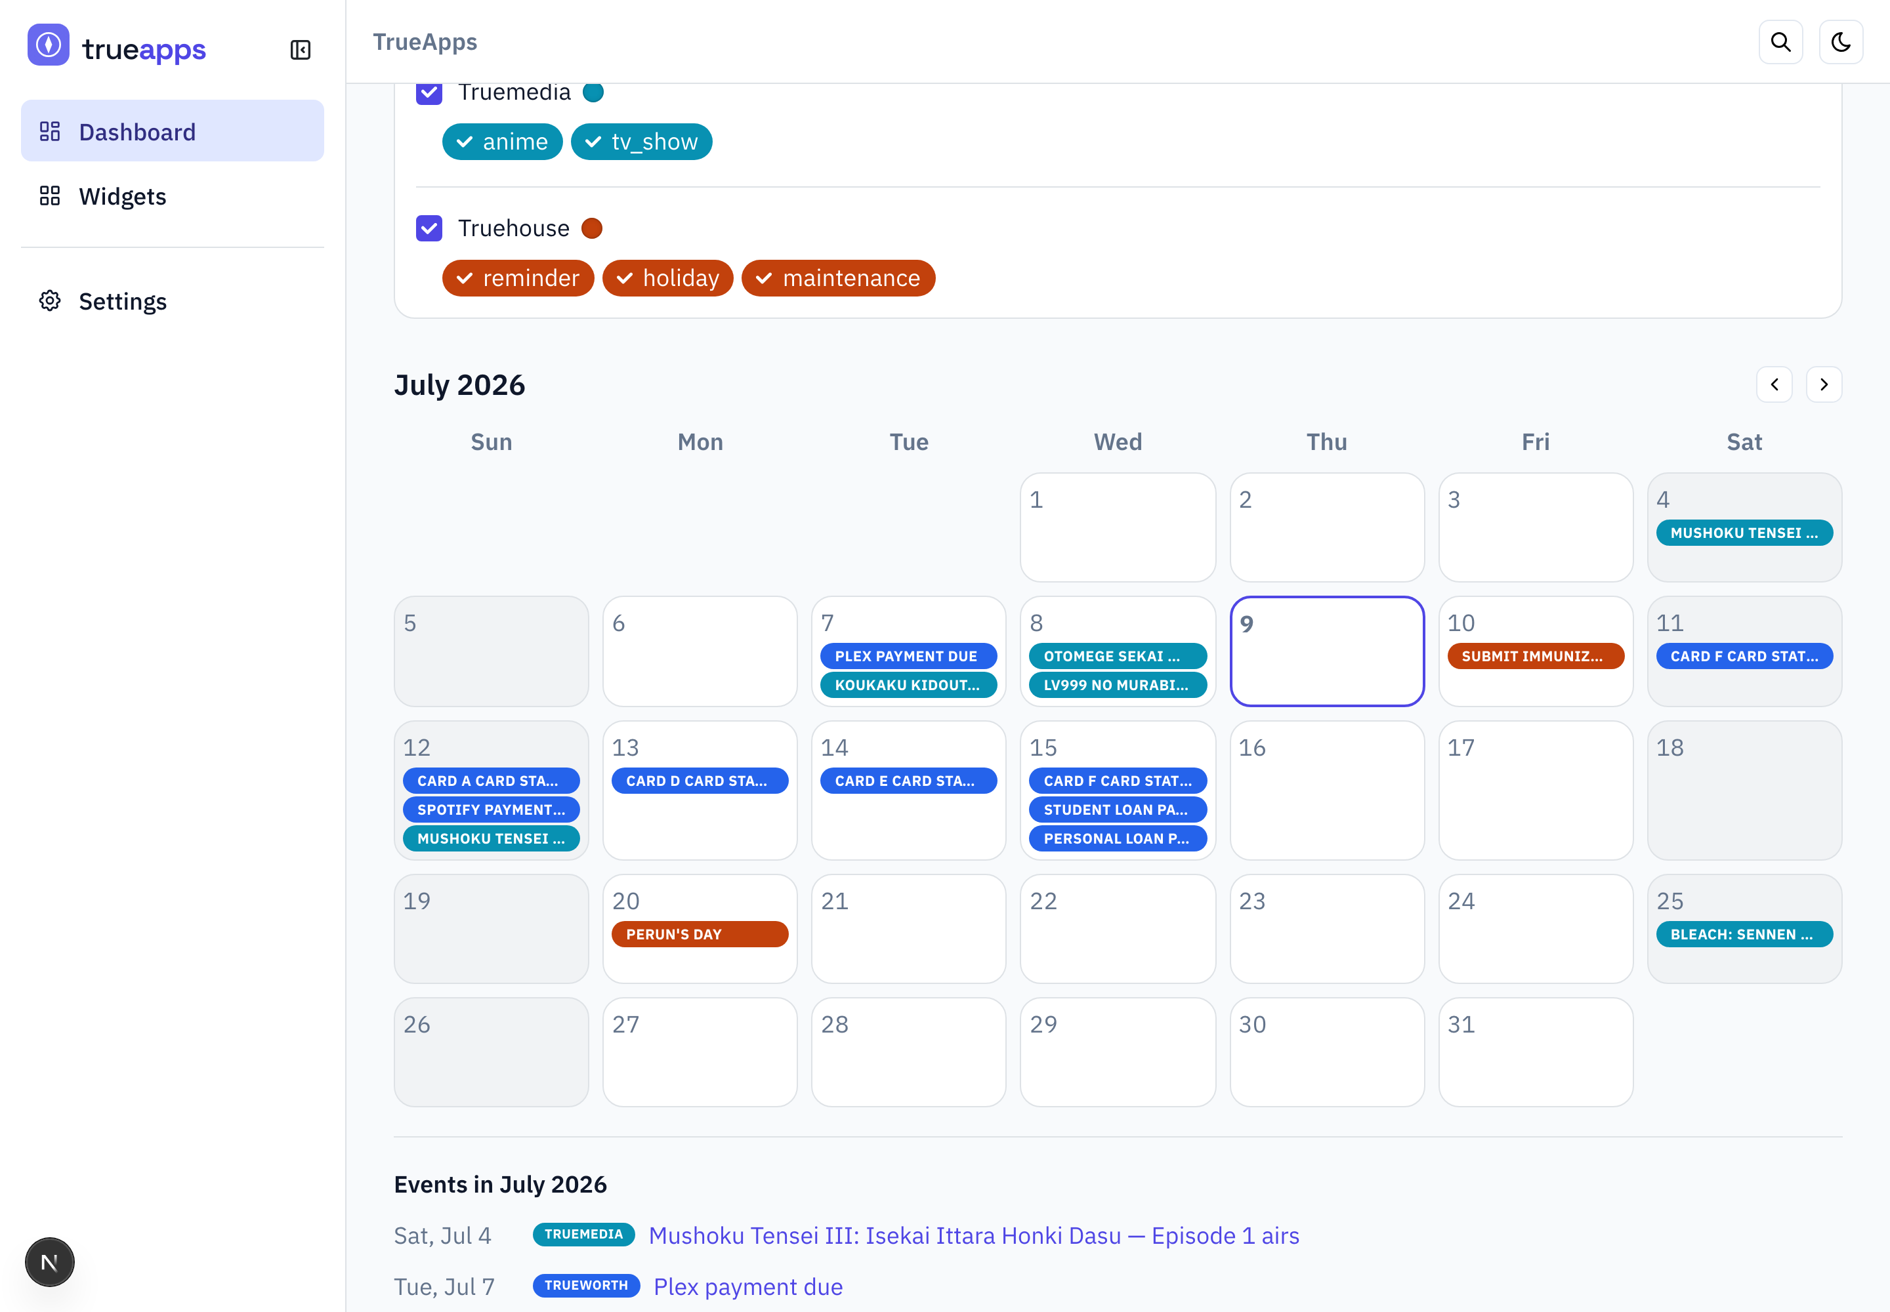Select July 1 day cell
Screen dimensions: 1890x1312
click(1118, 527)
